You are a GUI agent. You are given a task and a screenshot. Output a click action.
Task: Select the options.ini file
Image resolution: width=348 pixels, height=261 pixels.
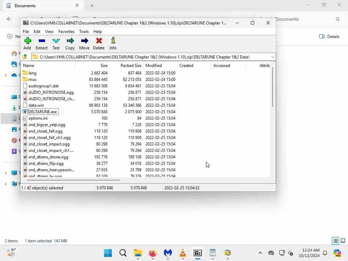pyautogui.click(x=38, y=118)
